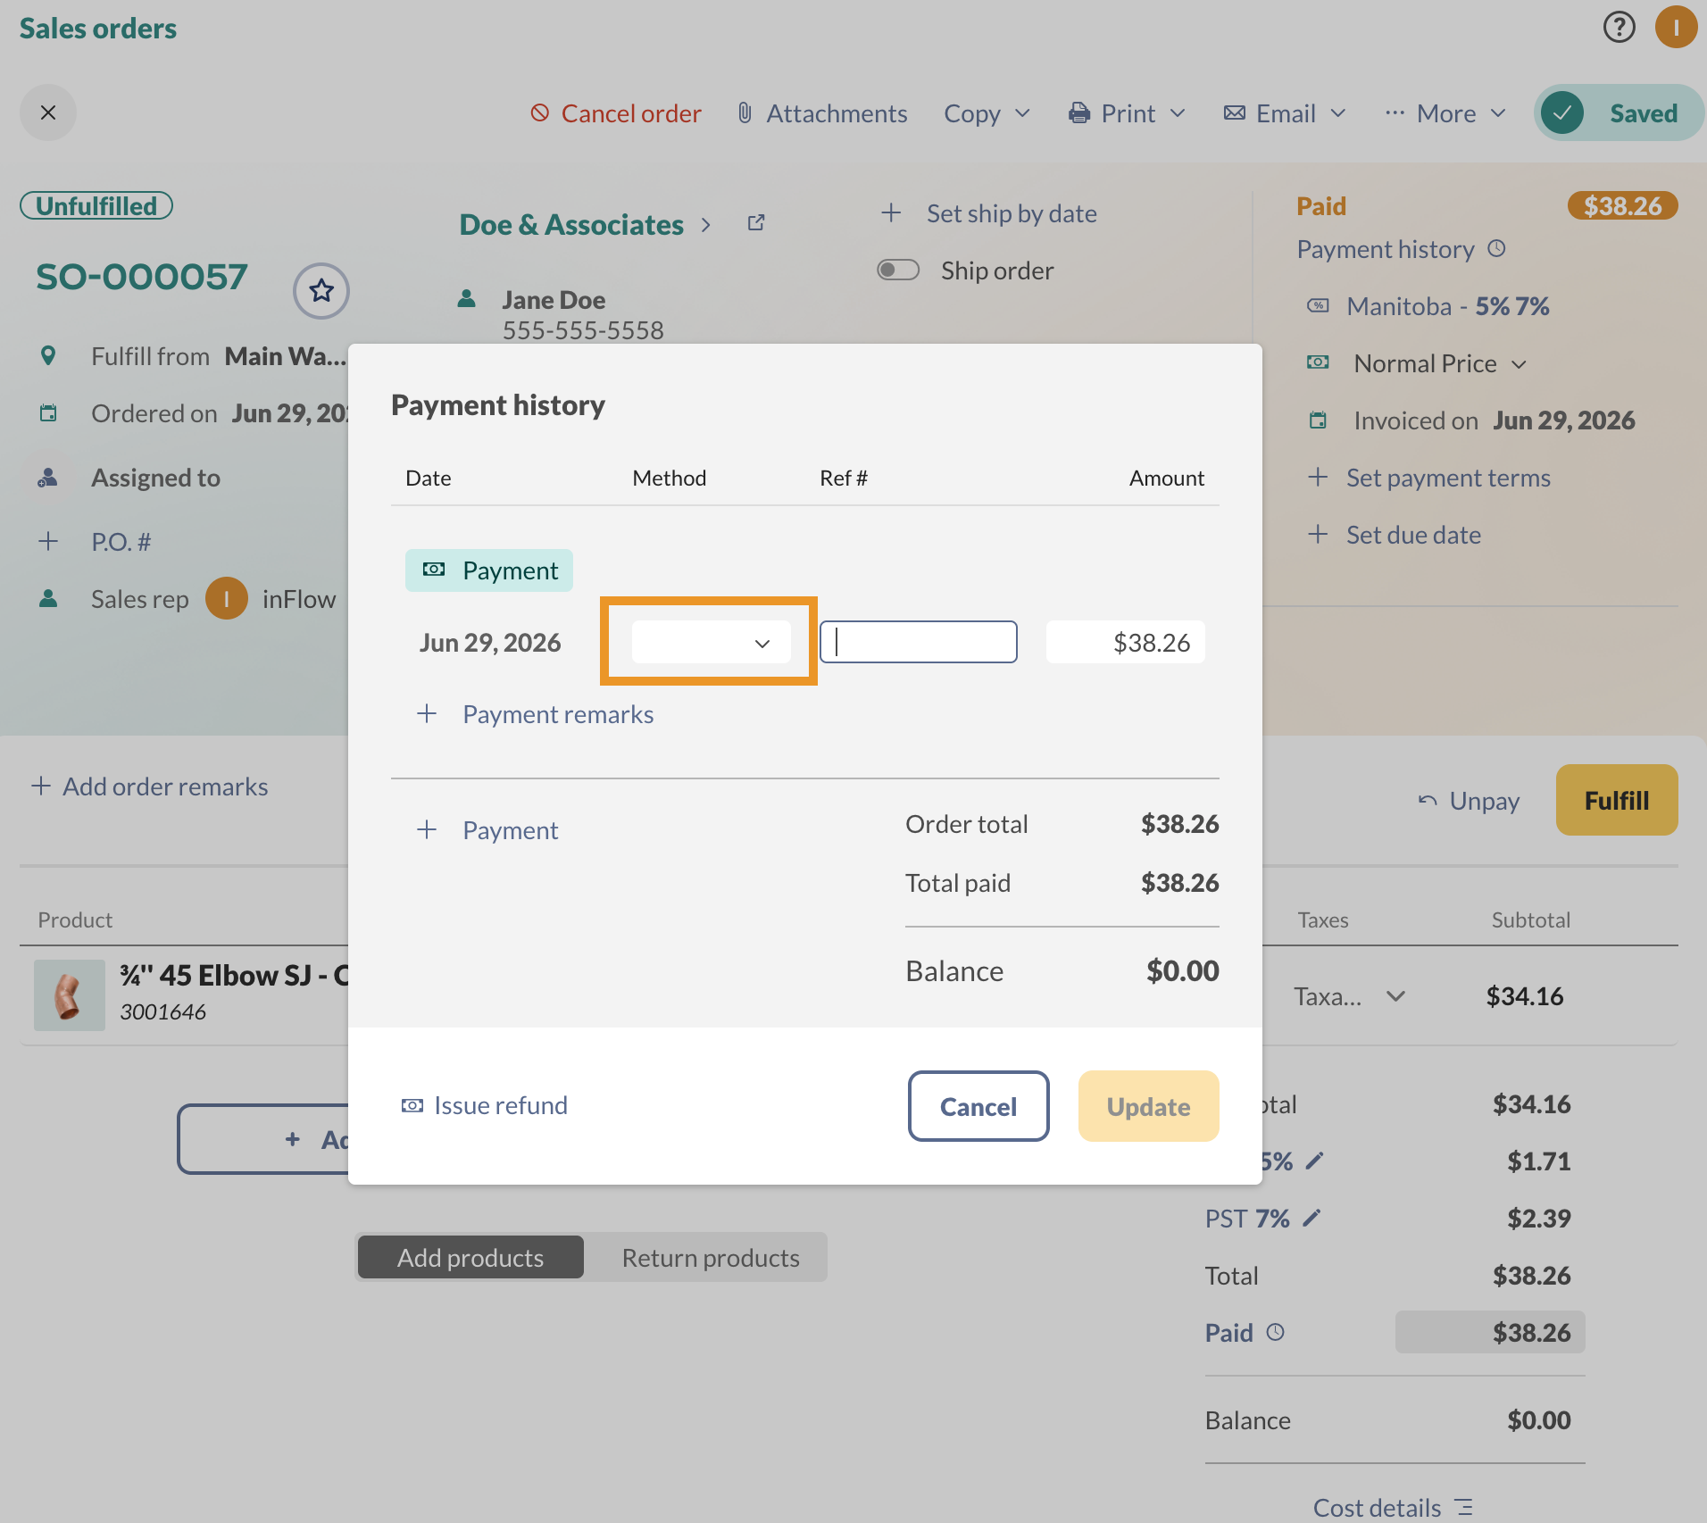Click Cancel order in the toolbar

pyautogui.click(x=616, y=113)
